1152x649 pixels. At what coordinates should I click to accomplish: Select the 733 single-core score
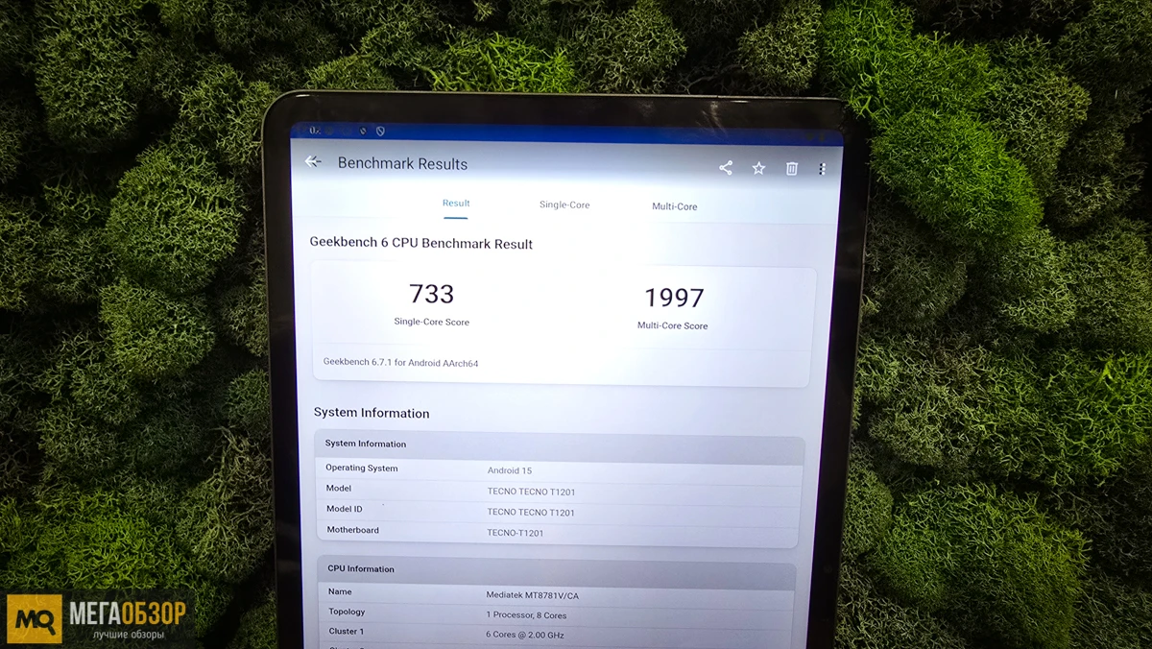click(432, 294)
